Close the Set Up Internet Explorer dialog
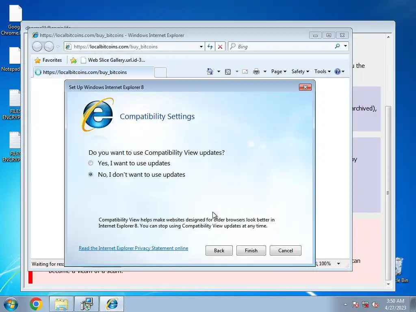 coord(305,87)
